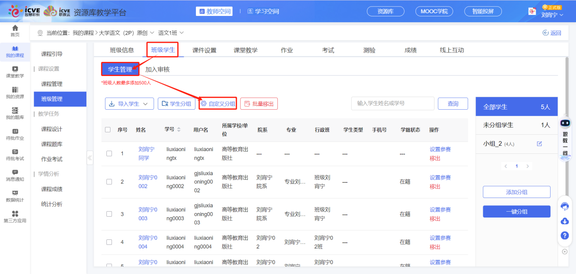Click the help question mark icon
The image size is (576, 274).
click(x=565, y=235)
